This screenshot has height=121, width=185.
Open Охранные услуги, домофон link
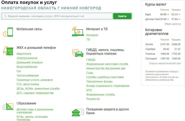(35, 80)
